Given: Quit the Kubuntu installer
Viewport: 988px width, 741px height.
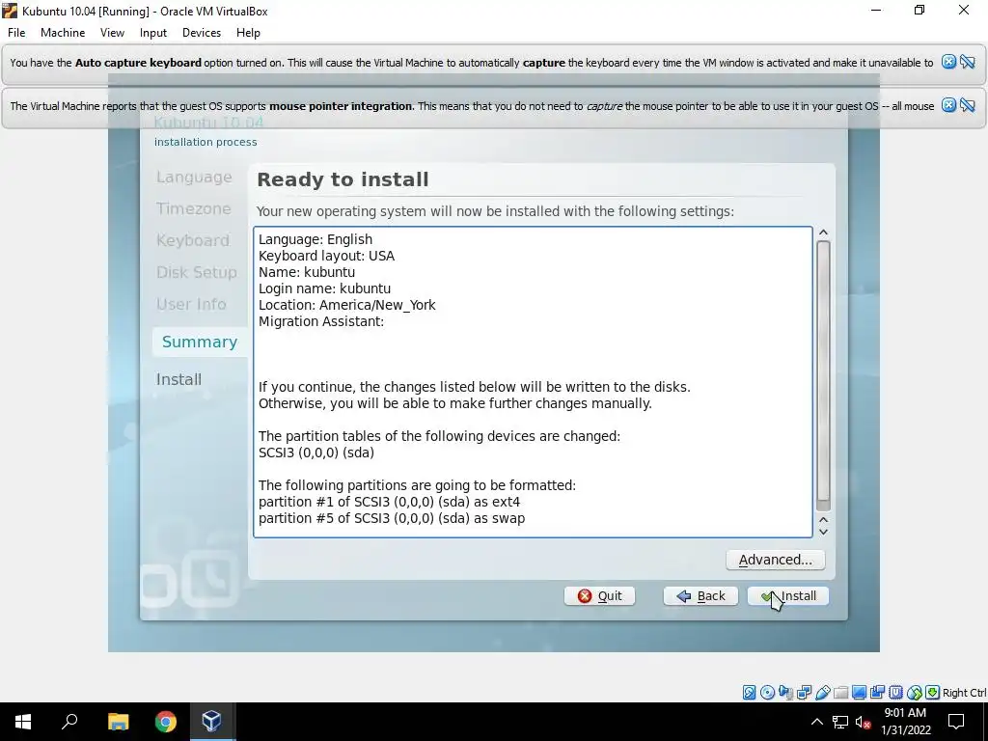Looking at the screenshot, I should pyautogui.click(x=599, y=596).
